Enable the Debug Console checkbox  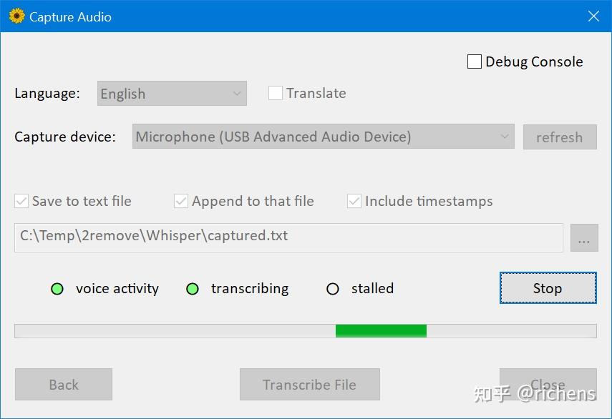(x=474, y=61)
